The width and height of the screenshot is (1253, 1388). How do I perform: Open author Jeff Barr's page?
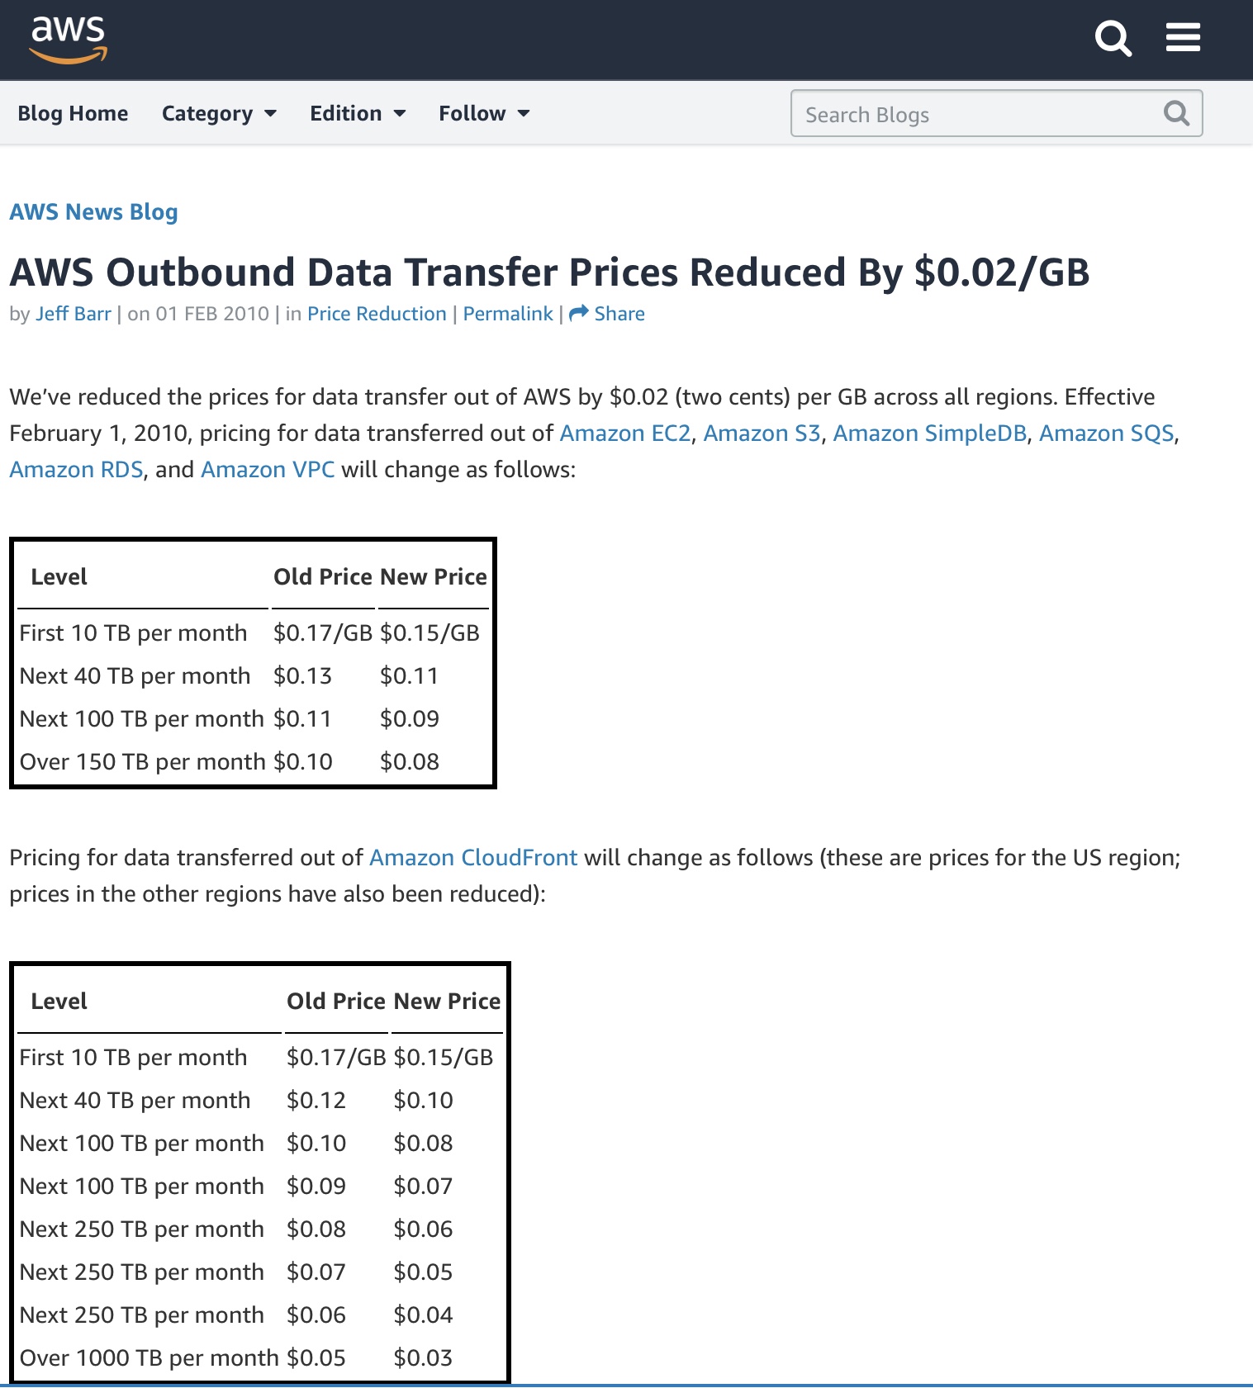pyautogui.click(x=74, y=314)
